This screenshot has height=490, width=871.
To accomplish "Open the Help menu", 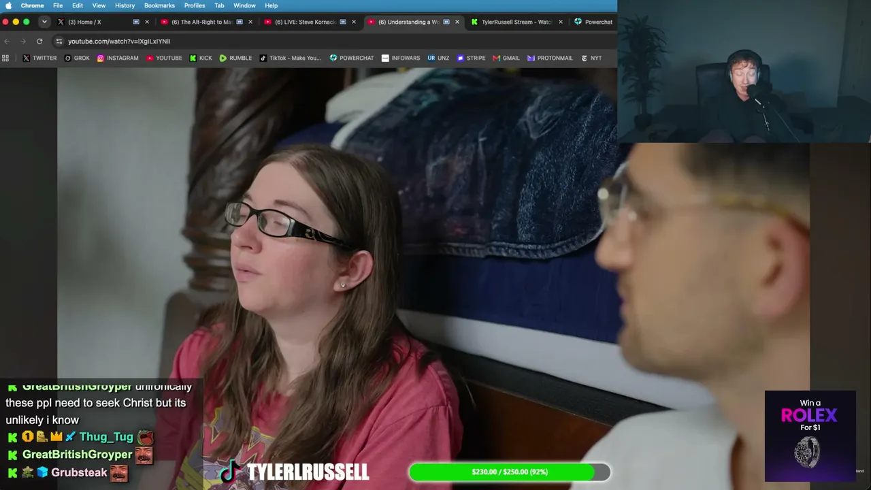I will point(271,5).
